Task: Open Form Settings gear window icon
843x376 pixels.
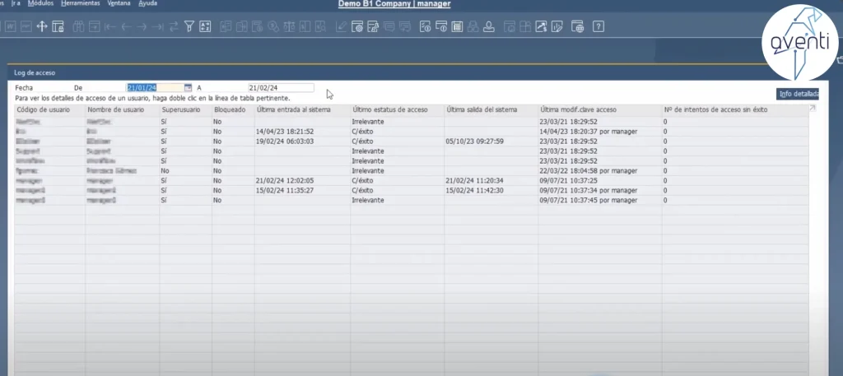Action: (357, 26)
